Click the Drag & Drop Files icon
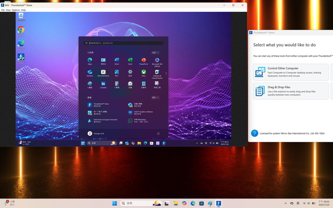 (x=260, y=91)
